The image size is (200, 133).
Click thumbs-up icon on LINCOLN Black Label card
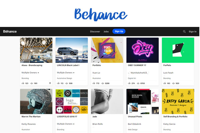pos(58,83)
